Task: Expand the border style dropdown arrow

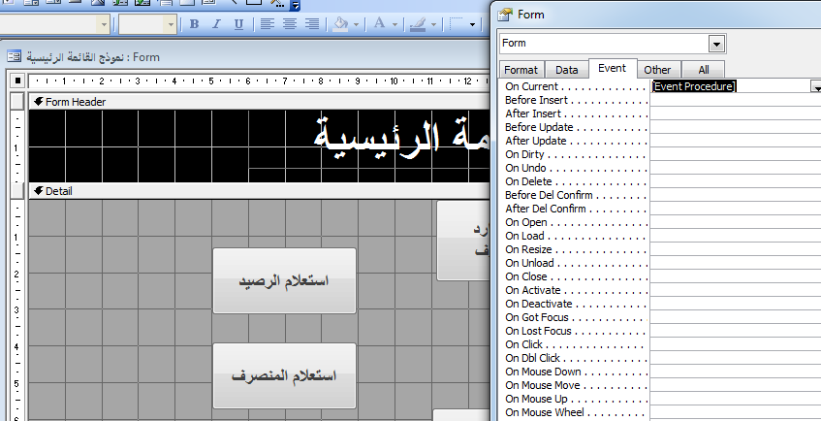Action: click(x=472, y=24)
